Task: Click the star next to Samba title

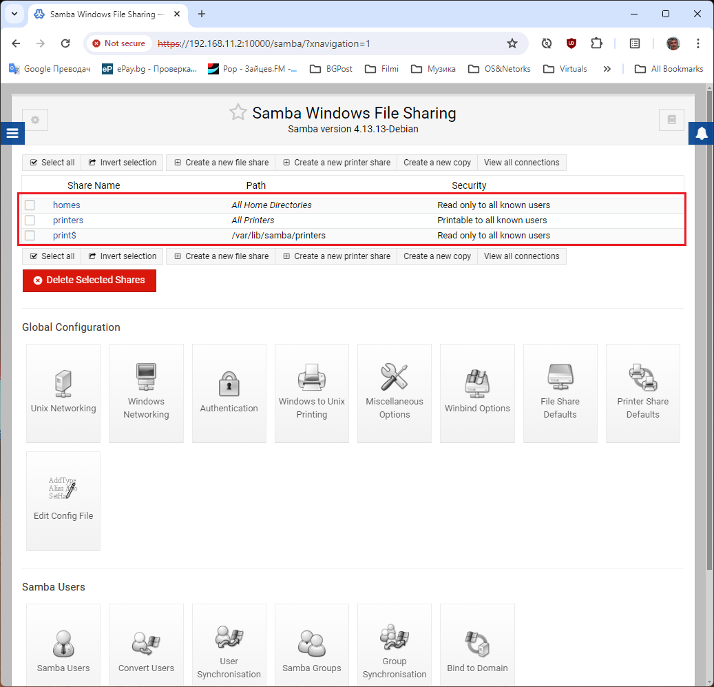Action: point(238,112)
